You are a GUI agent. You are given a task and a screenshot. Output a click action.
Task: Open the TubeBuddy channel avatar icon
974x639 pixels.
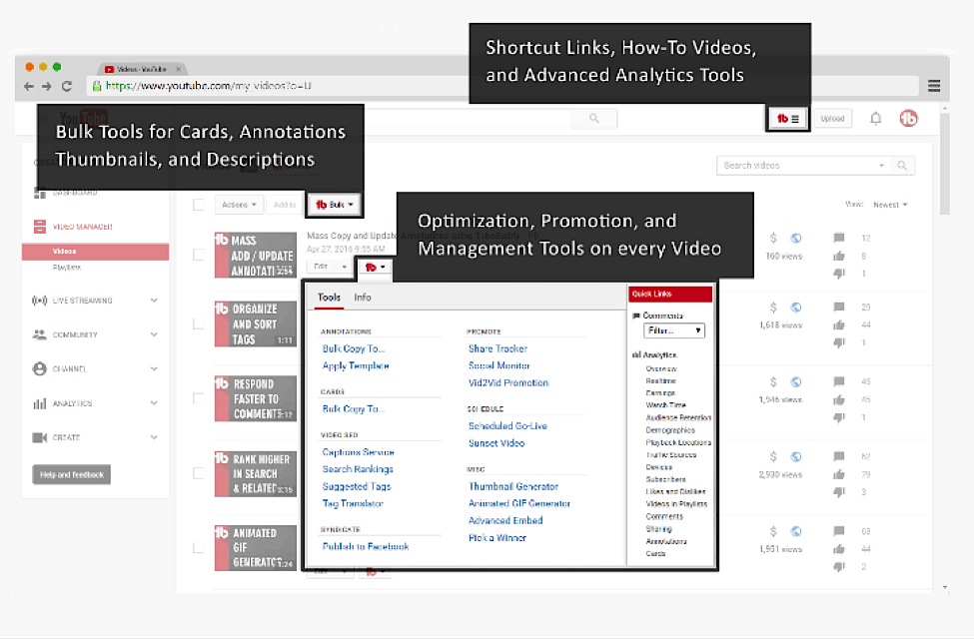(908, 118)
